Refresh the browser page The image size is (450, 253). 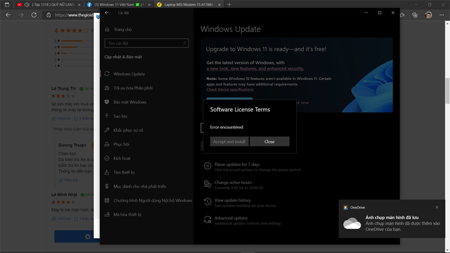pyautogui.click(x=34, y=15)
